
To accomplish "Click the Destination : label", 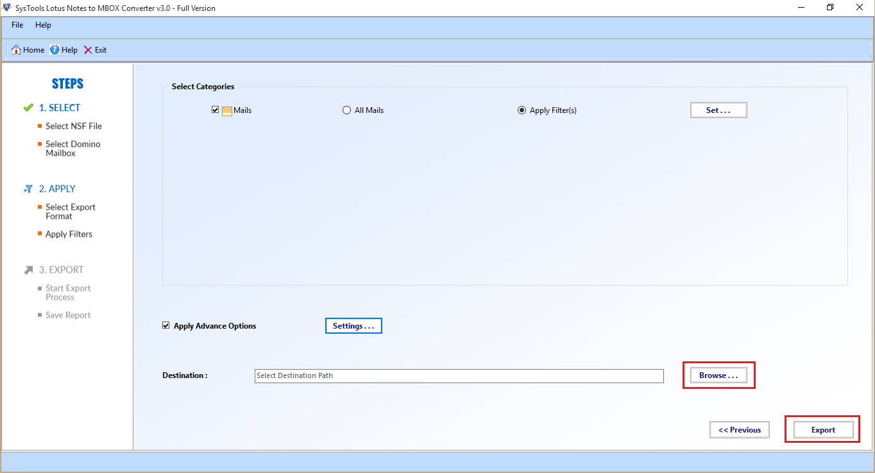I will coord(185,375).
